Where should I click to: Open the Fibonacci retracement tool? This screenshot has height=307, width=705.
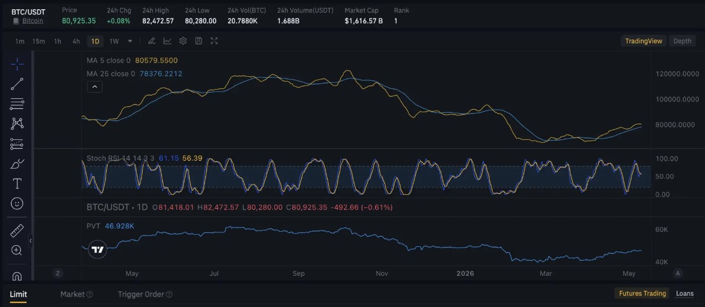(x=17, y=104)
